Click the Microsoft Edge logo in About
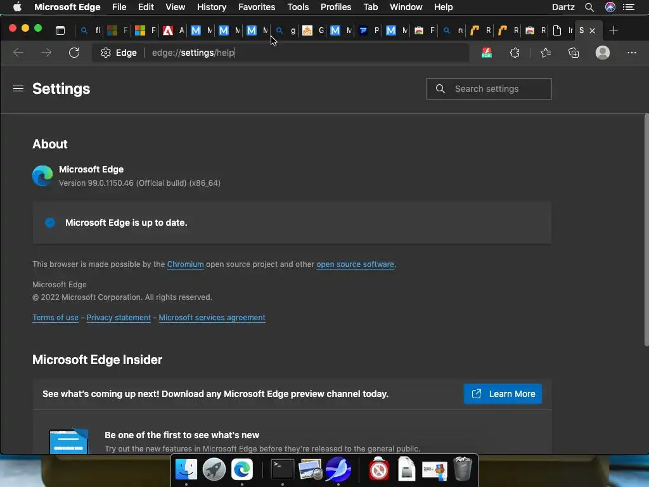 (42, 176)
